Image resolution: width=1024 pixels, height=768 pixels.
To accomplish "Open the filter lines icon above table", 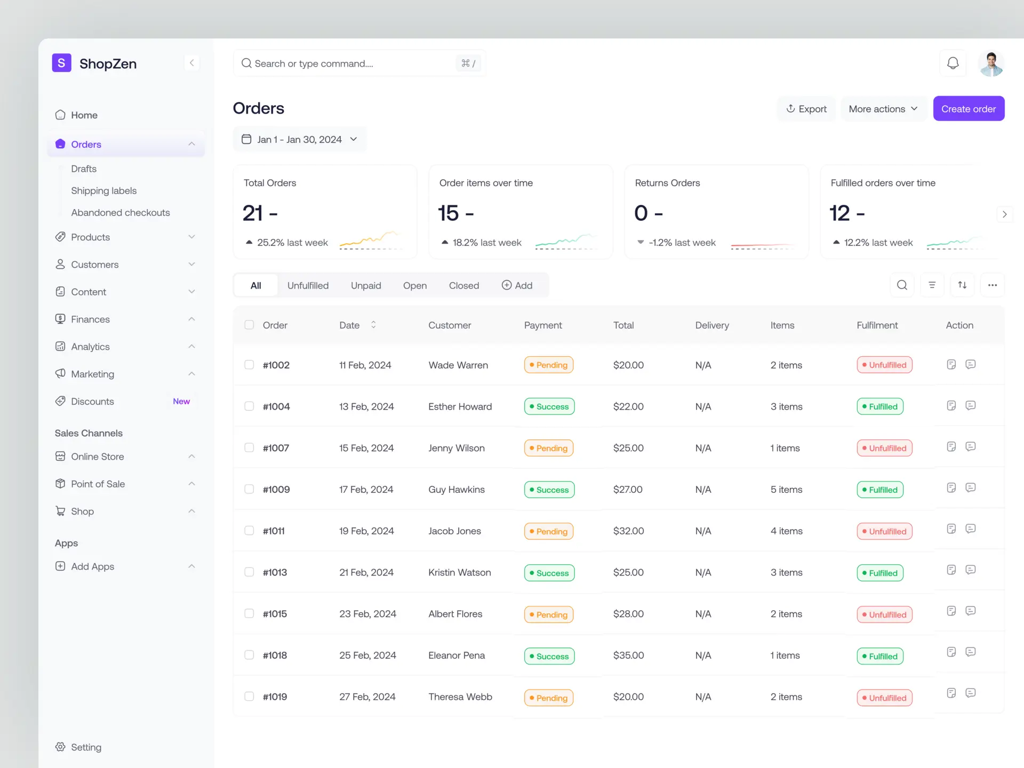I will 932,285.
